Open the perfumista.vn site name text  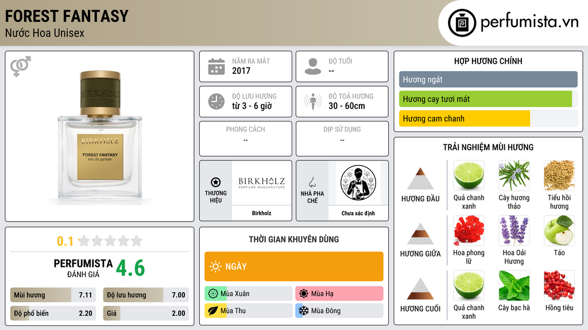click(529, 22)
